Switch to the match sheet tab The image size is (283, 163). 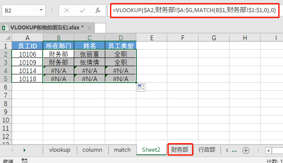coord(122,150)
